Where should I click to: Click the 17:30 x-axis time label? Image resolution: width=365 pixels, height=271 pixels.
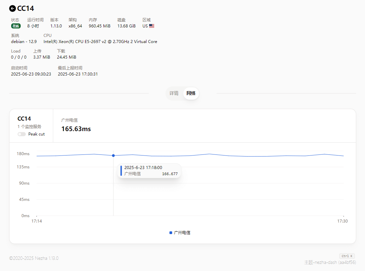tap(342, 221)
